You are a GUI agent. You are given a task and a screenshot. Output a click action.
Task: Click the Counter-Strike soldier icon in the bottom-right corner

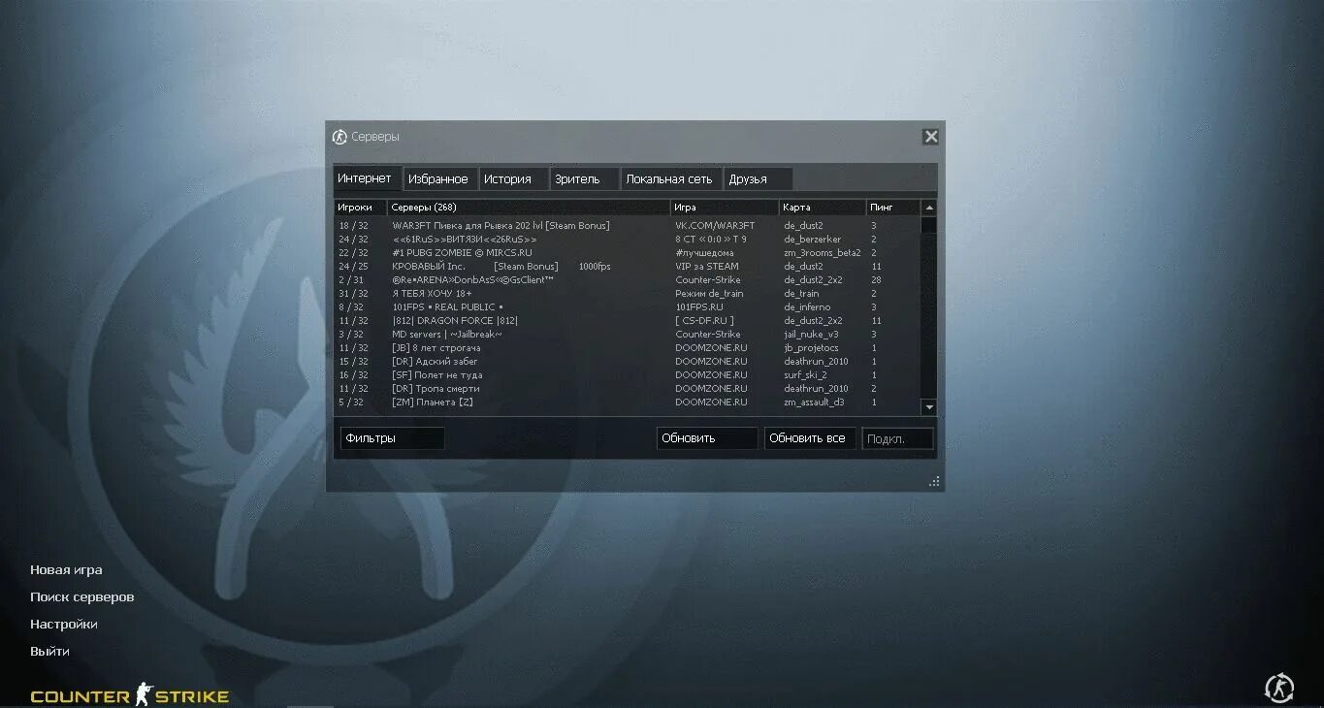(1279, 688)
